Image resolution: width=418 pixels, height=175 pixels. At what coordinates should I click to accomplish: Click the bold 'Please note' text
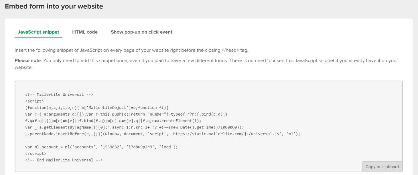26,61
